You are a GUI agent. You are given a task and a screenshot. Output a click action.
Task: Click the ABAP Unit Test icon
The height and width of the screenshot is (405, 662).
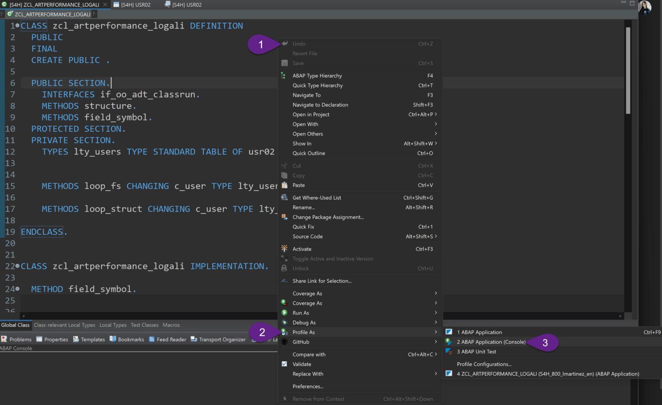point(449,352)
